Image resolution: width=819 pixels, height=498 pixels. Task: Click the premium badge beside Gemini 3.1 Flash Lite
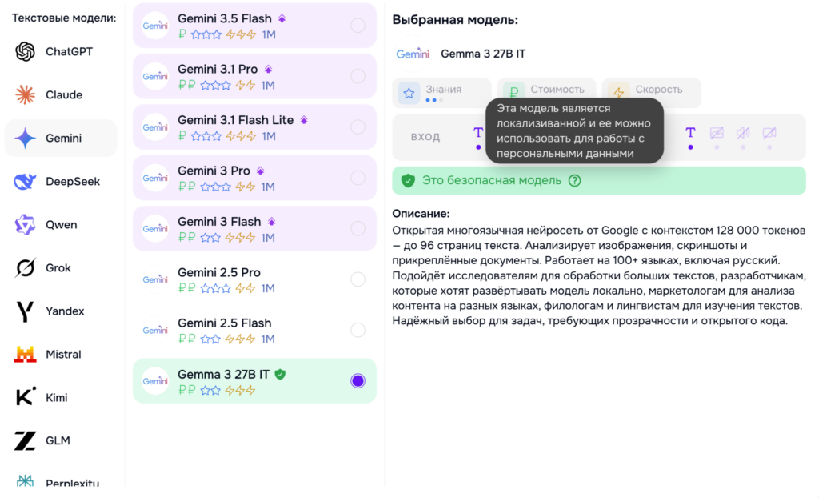pyautogui.click(x=304, y=120)
